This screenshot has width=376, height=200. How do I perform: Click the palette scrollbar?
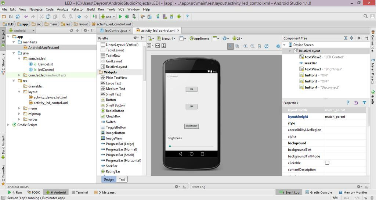tap(144, 63)
